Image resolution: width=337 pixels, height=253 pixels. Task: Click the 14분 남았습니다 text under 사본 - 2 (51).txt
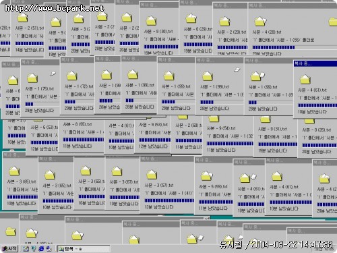point(30,50)
